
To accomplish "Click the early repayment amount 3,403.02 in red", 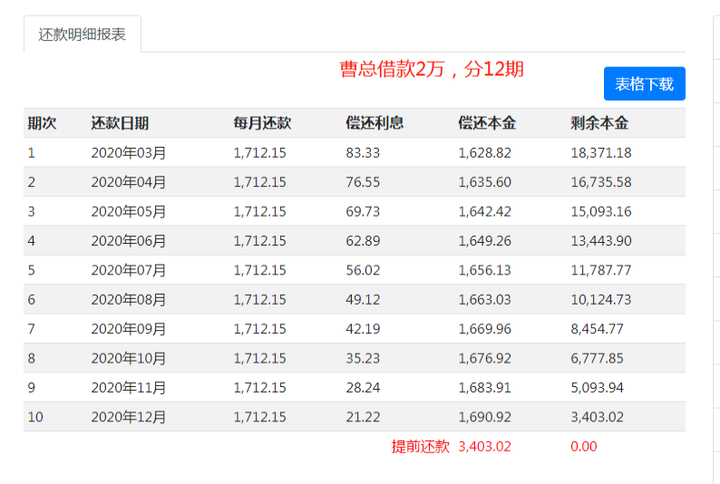I will 484,446.
